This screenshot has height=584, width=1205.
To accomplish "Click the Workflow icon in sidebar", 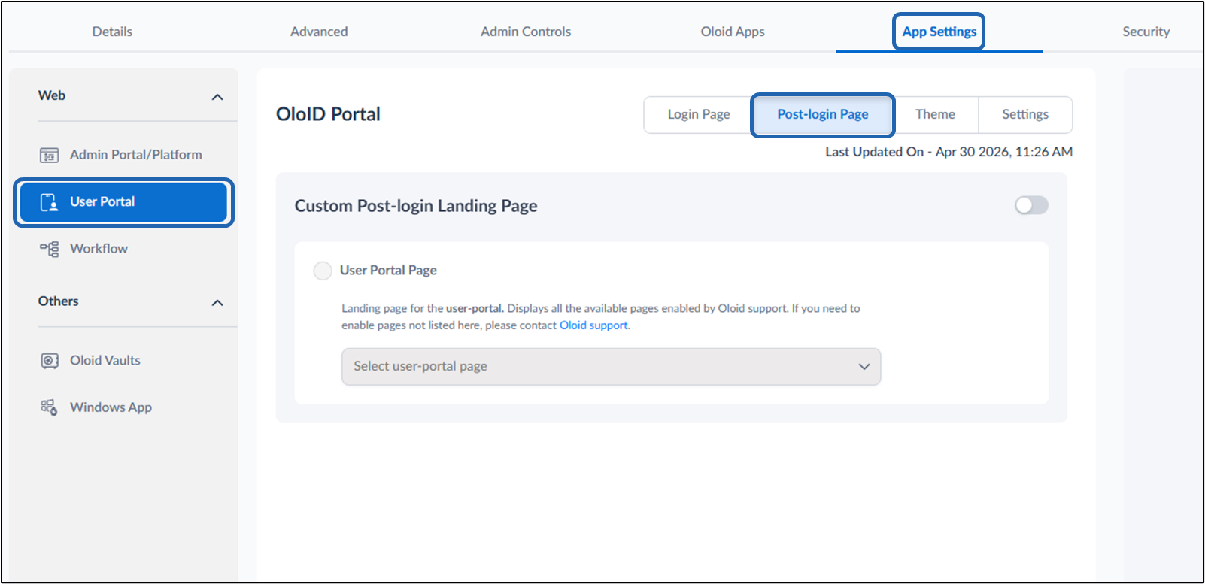I will pyautogui.click(x=49, y=249).
